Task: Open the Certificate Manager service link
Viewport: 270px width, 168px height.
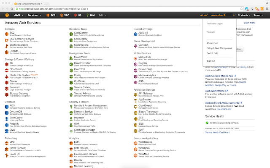Action: tap(84, 130)
